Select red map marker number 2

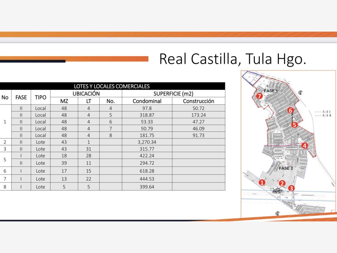282,183
